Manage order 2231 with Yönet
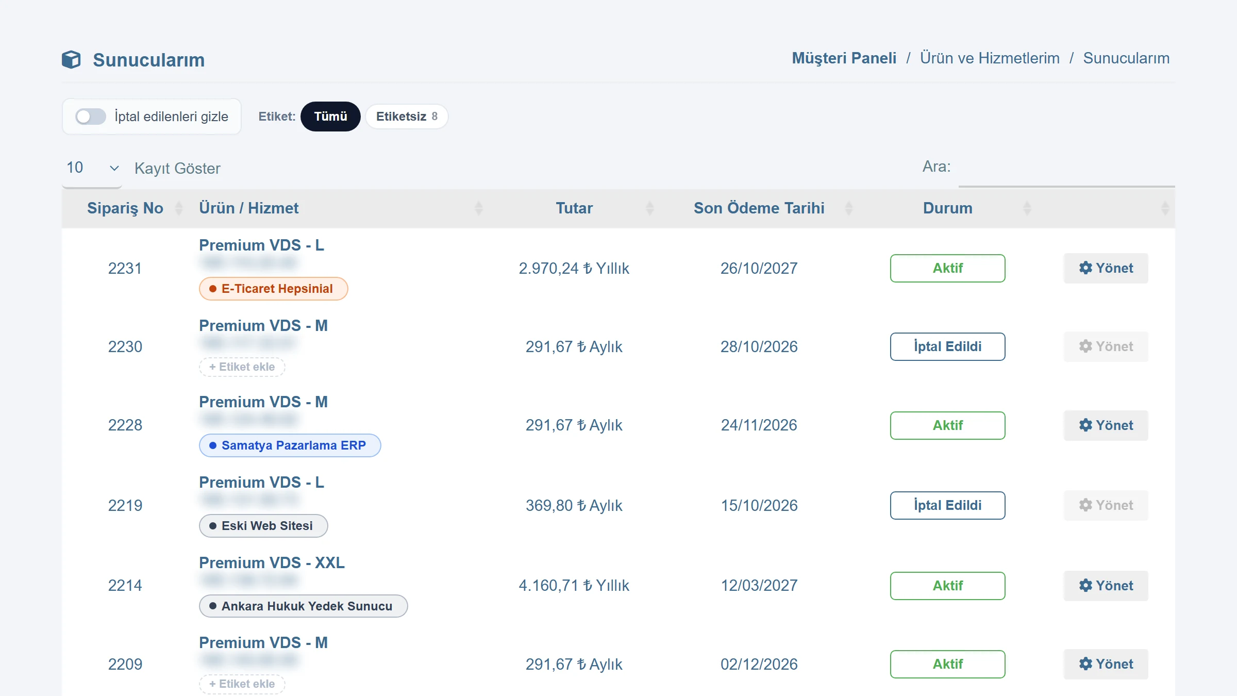The height and width of the screenshot is (696, 1237). 1106,268
